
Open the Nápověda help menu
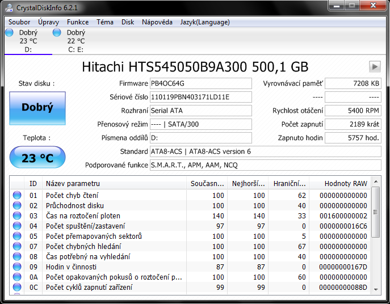[x=157, y=22]
